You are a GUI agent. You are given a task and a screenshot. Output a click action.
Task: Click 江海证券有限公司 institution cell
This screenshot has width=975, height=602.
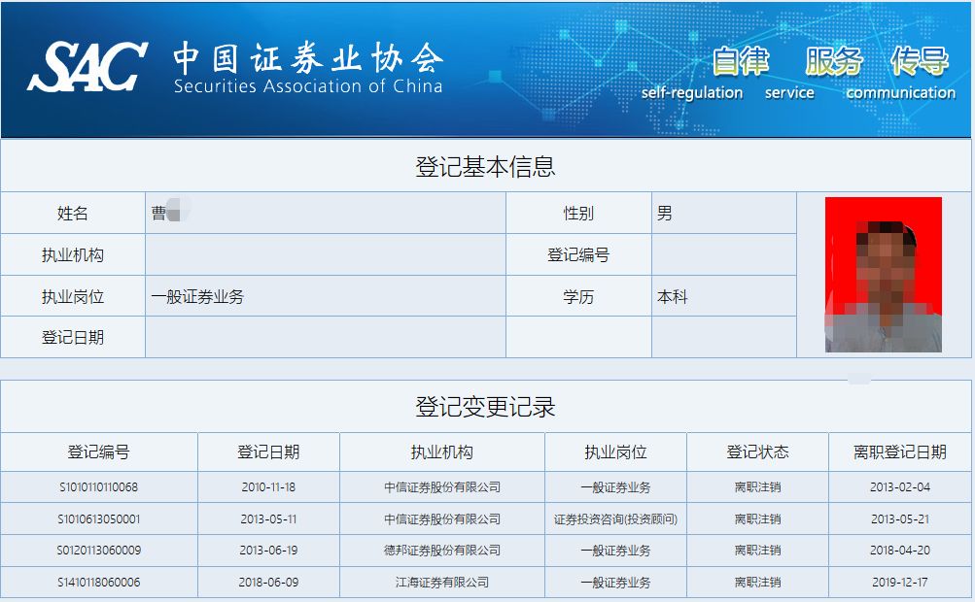pyautogui.click(x=442, y=583)
